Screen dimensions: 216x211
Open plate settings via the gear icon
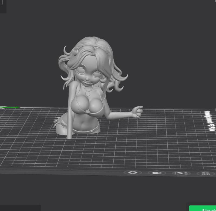(132, 173)
